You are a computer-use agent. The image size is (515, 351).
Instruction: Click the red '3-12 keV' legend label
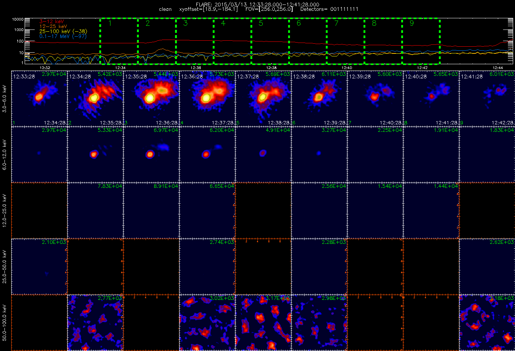pyautogui.click(x=51, y=22)
